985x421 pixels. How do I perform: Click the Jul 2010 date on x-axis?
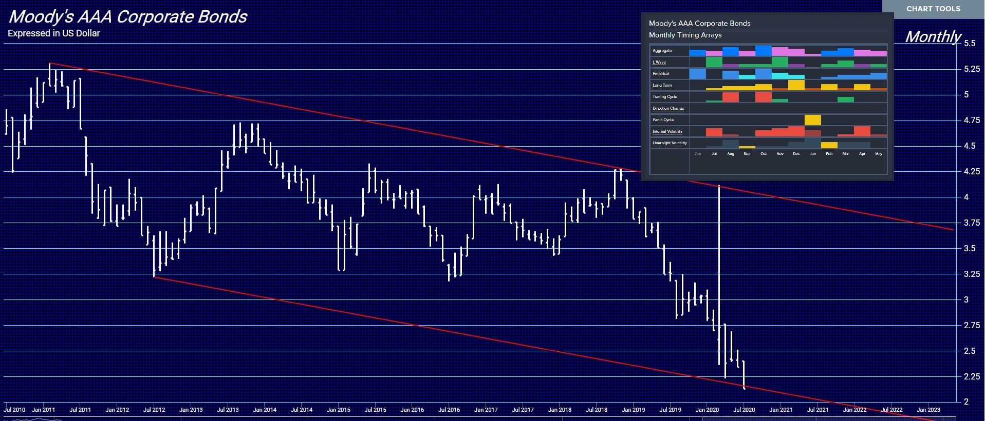[x=14, y=410]
